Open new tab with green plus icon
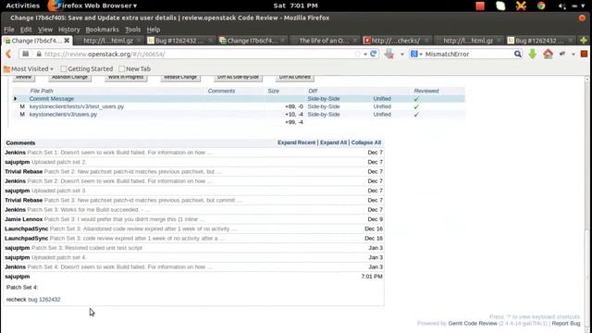This screenshot has height=333, width=592. click(584, 41)
